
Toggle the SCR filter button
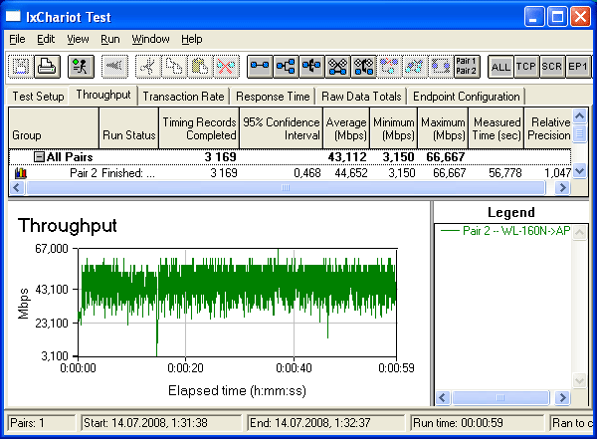coord(552,67)
